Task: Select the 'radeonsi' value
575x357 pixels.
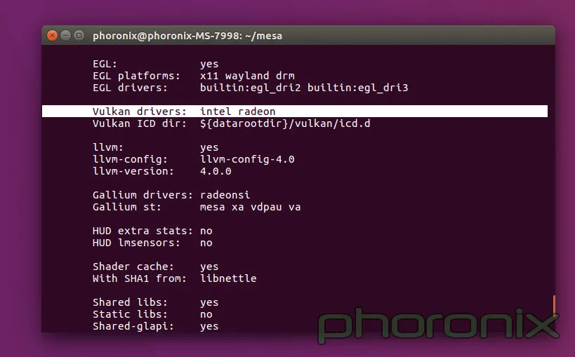Action: tap(225, 195)
